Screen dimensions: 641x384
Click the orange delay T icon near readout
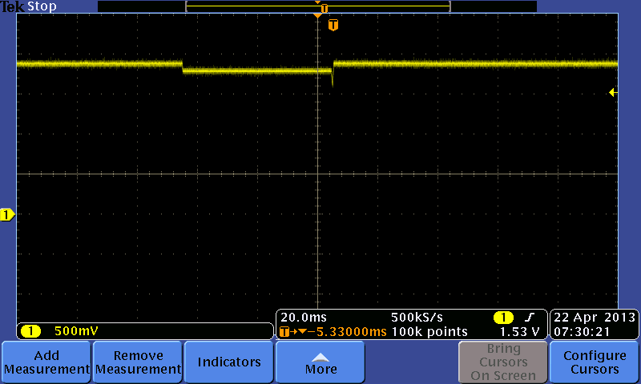[x=284, y=332]
